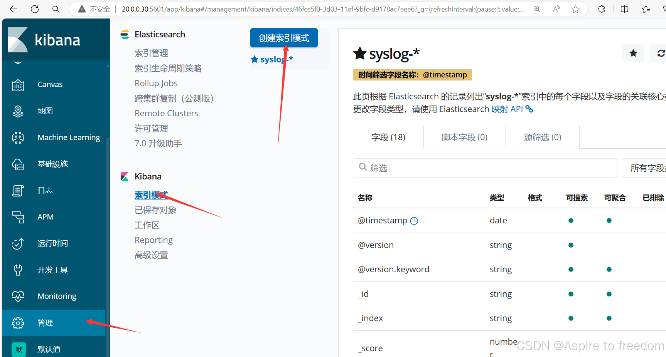The image size is (666, 357).
Task: Click the read aloud icon
Action: [556, 9]
